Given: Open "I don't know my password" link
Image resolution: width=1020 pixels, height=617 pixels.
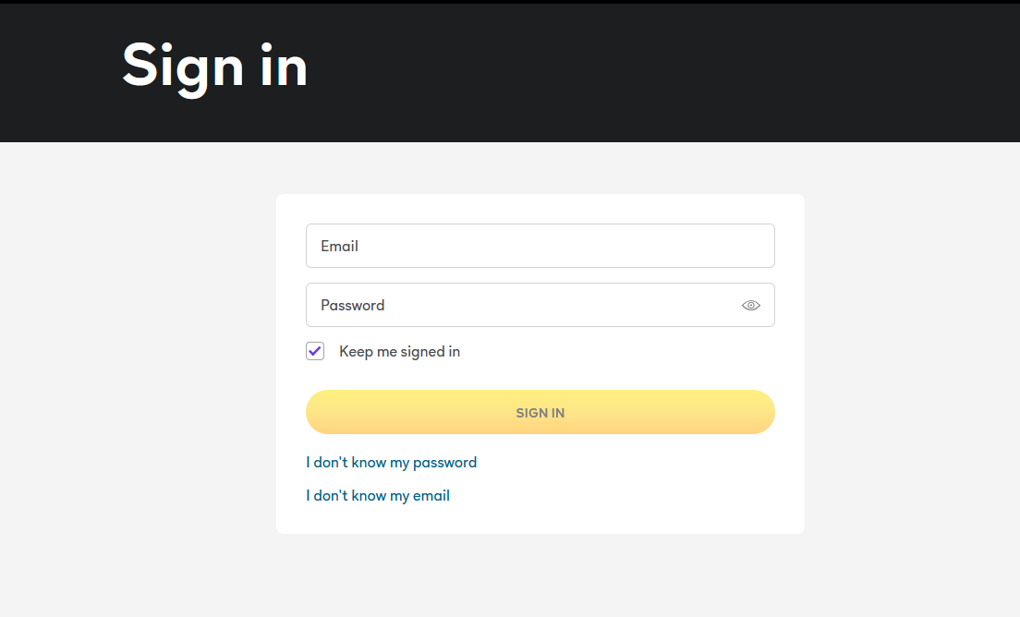Looking at the screenshot, I should pyautogui.click(x=391, y=462).
